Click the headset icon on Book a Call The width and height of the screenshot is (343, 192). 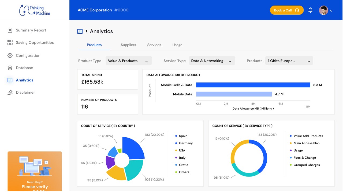pos(297,10)
